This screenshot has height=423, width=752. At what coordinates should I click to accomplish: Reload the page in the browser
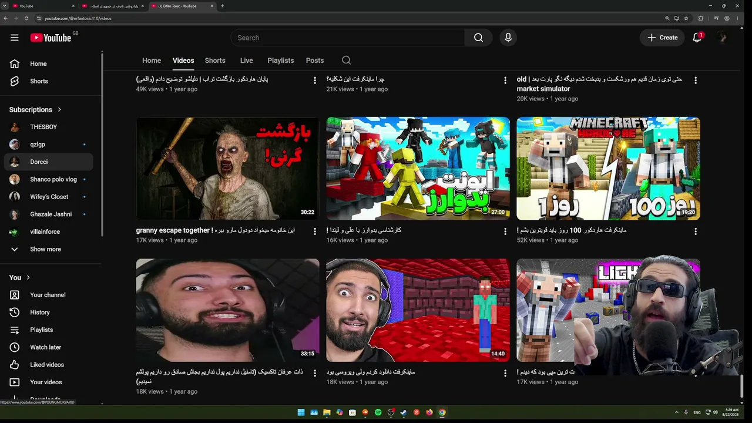click(x=26, y=18)
